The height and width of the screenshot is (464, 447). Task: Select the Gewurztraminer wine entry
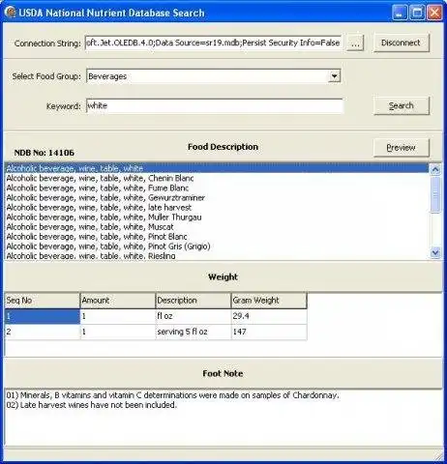coord(217,197)
